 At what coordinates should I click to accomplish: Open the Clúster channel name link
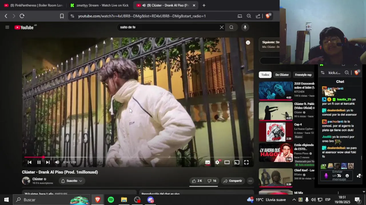coord(37,179)
